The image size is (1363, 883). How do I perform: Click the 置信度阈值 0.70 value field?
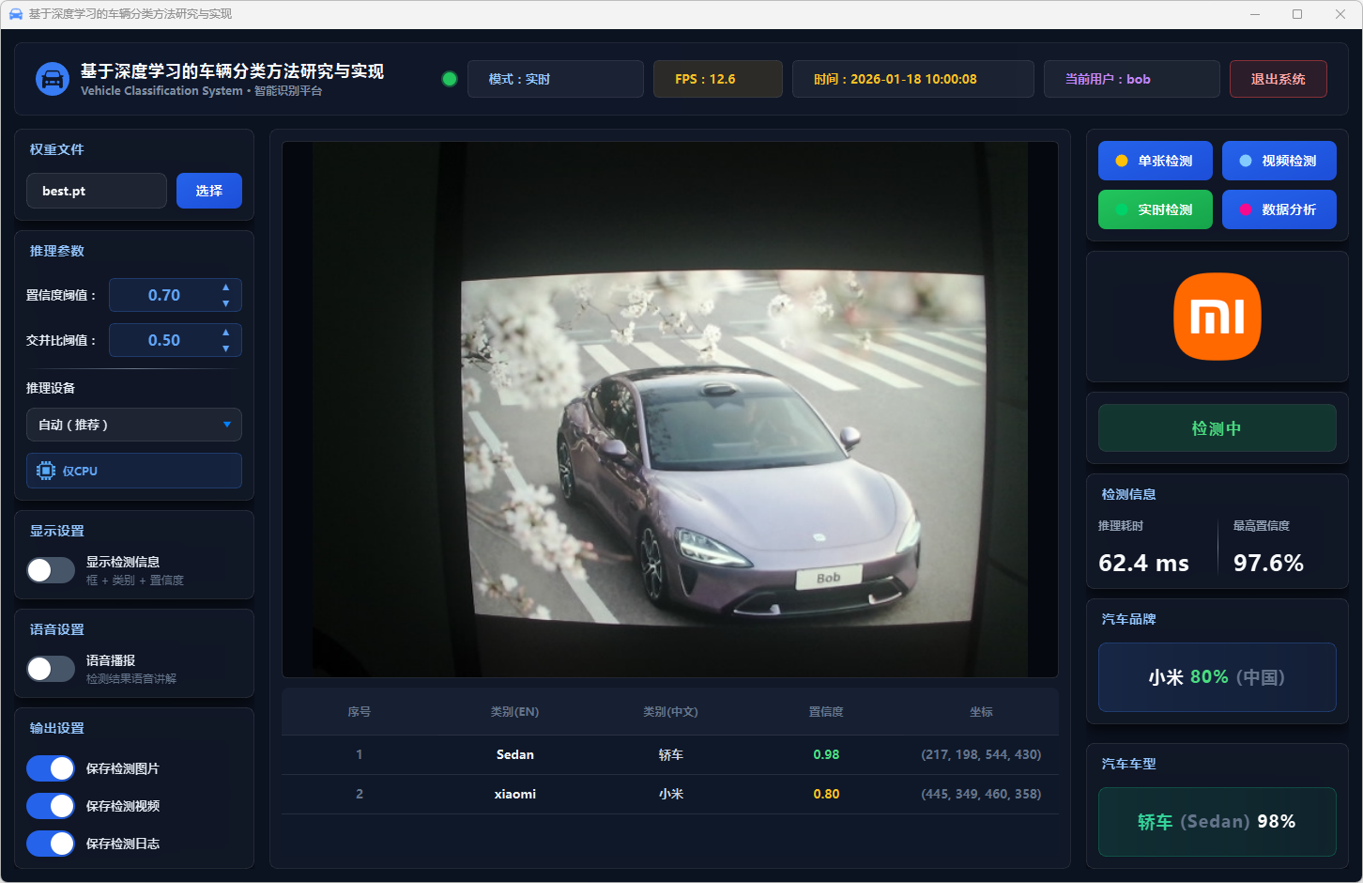(x=176, y=295)
